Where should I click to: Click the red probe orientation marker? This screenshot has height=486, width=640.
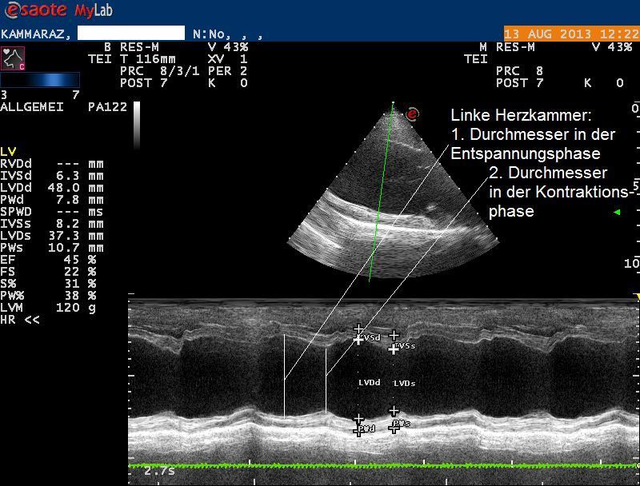coord(412,114)
